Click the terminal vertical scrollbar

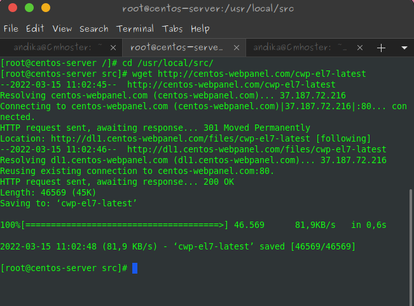pyautogui.click(x=411, y=247)
